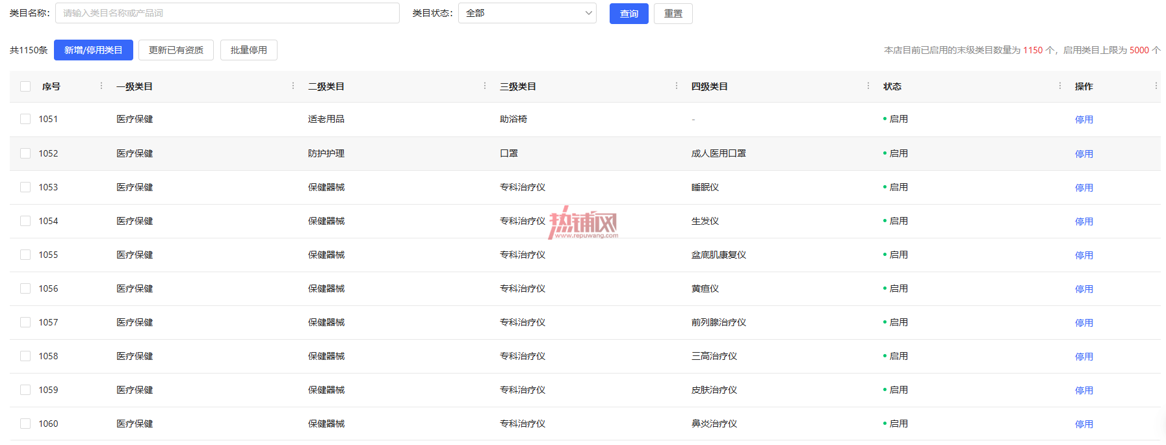
Task: Click the 医疗保健 cell in row 1060
Action: (x=135, y=424)
